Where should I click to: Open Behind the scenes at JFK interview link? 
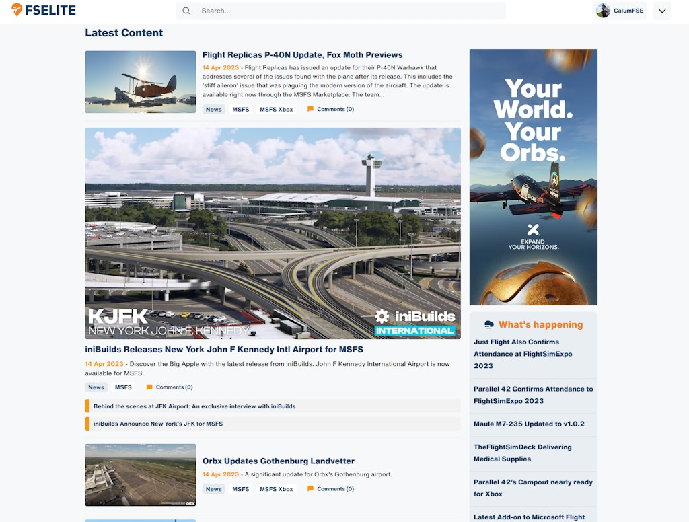tap(194, 406)
